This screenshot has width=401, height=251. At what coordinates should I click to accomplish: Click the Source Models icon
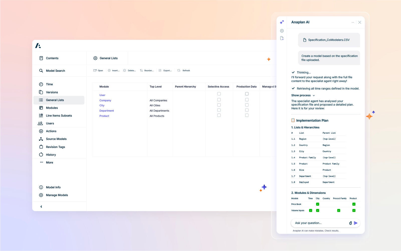click(41, 139)
